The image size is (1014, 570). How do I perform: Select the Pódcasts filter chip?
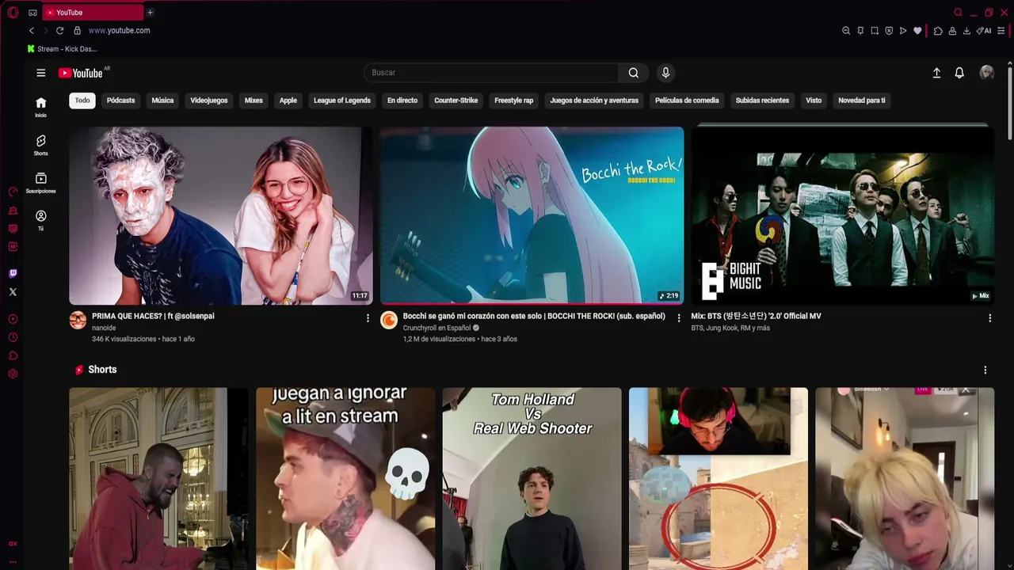pos(120,101)
